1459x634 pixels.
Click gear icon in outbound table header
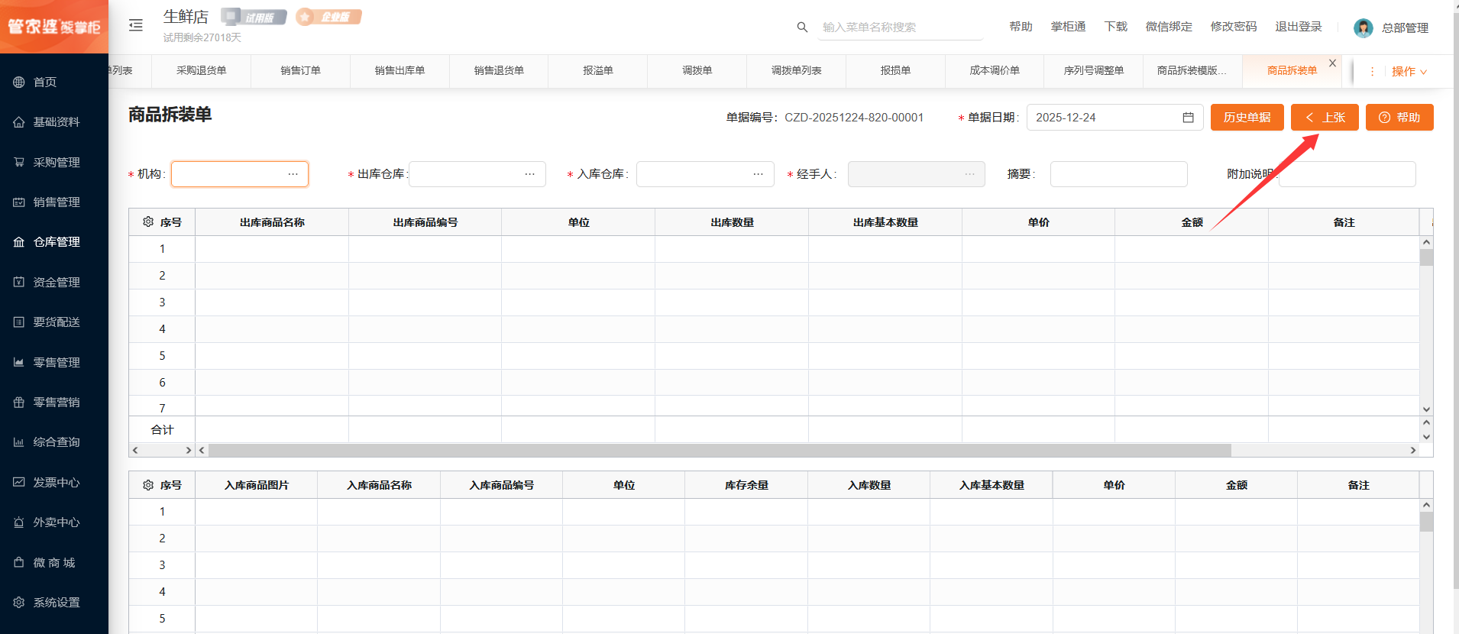[148, 222]
